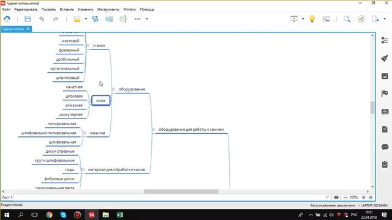Select the пила topic
This screenshot has height=220, width=392.
[x=100, y=101]
